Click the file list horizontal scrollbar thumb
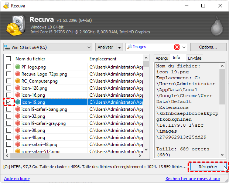The image size is (229, 183). point(30,156)
